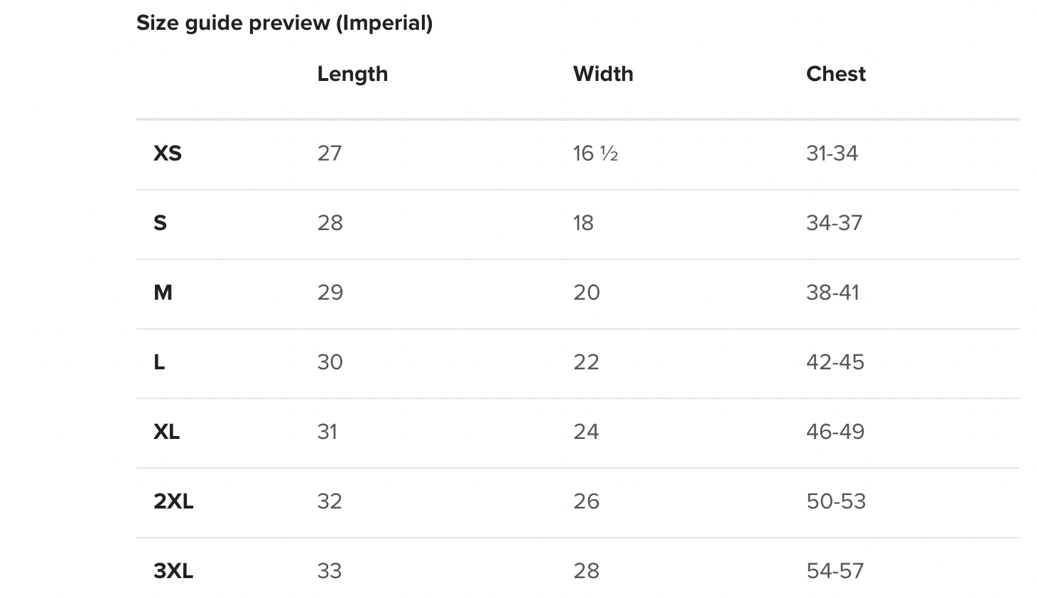Click the 3XL size row label
Screen dimensions: 1037x598
point(173,571)
